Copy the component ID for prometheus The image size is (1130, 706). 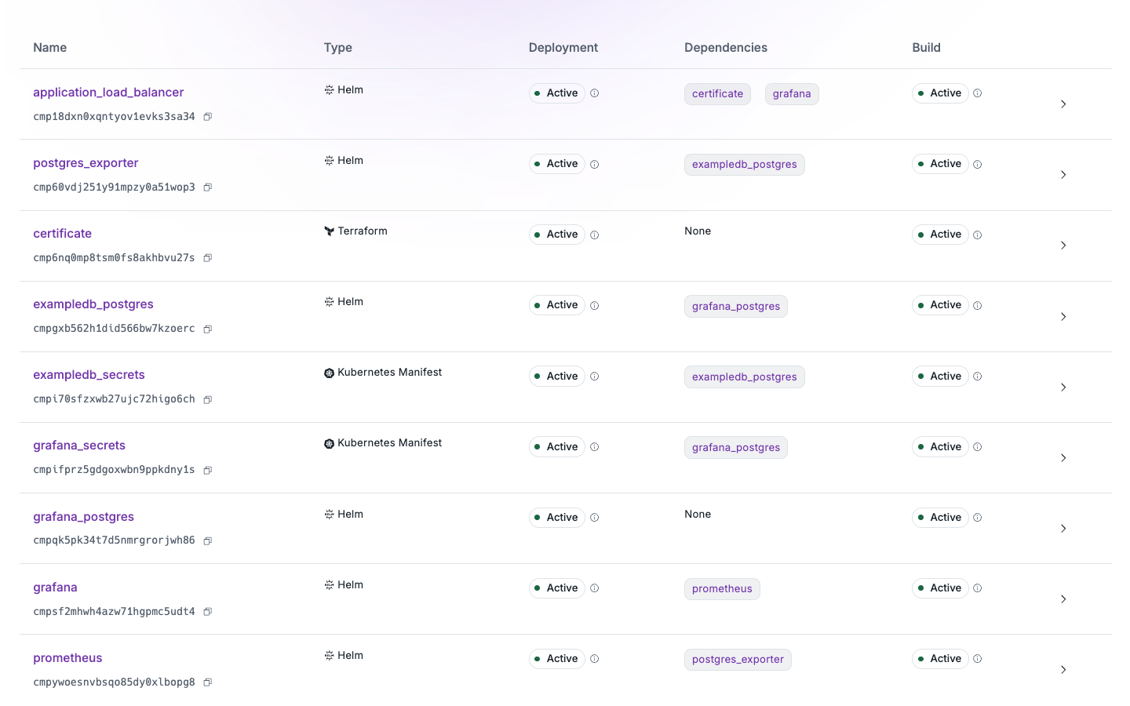[207, 682]
